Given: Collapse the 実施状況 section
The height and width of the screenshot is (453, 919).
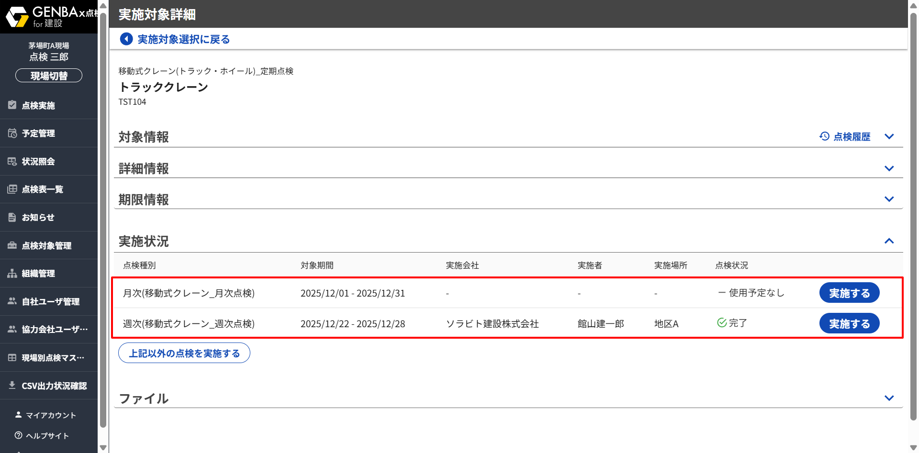Looking at the screenshot, I should point(889,241).
